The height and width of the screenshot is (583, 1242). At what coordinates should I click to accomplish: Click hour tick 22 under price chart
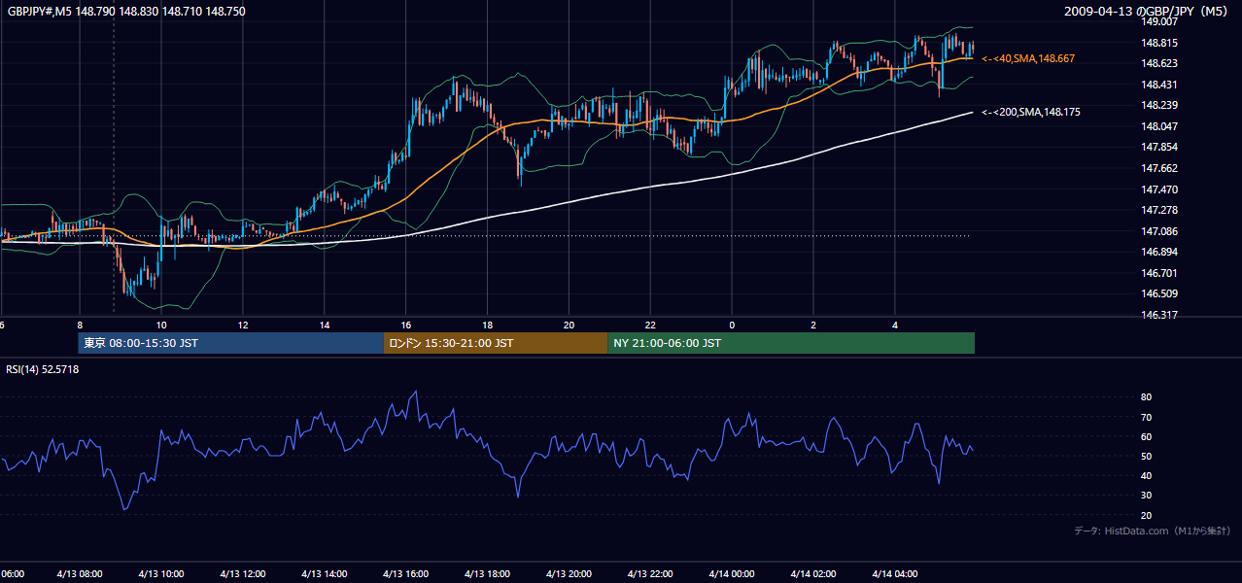pyautogui.click(x=651, y=325)
